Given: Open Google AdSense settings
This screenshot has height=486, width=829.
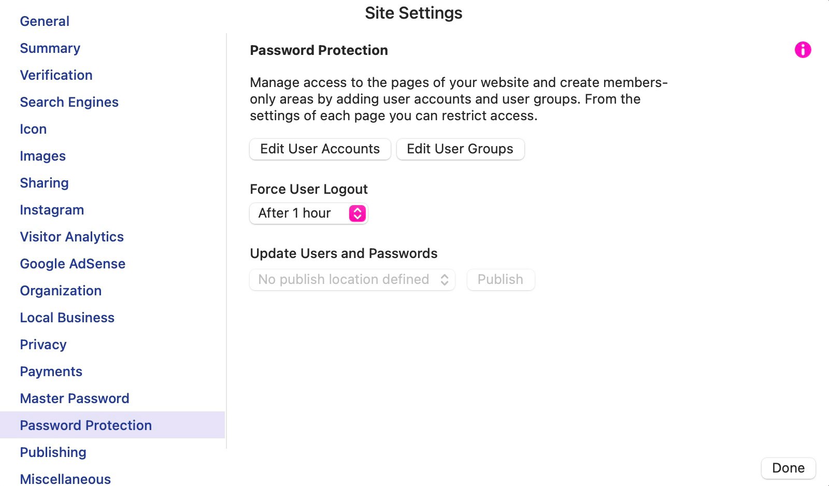Looking at the screenshot, I should (x=73, y=264).
